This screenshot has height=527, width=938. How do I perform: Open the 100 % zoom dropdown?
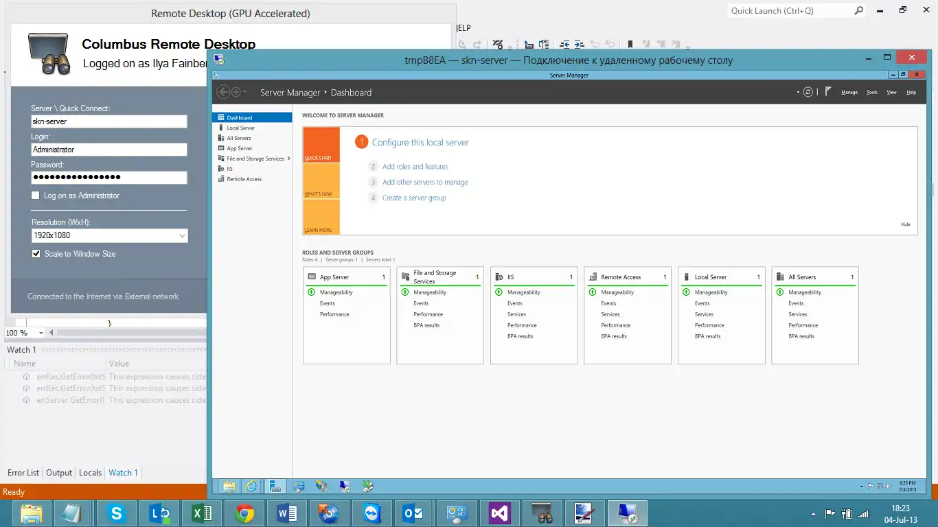coord(41,333)
